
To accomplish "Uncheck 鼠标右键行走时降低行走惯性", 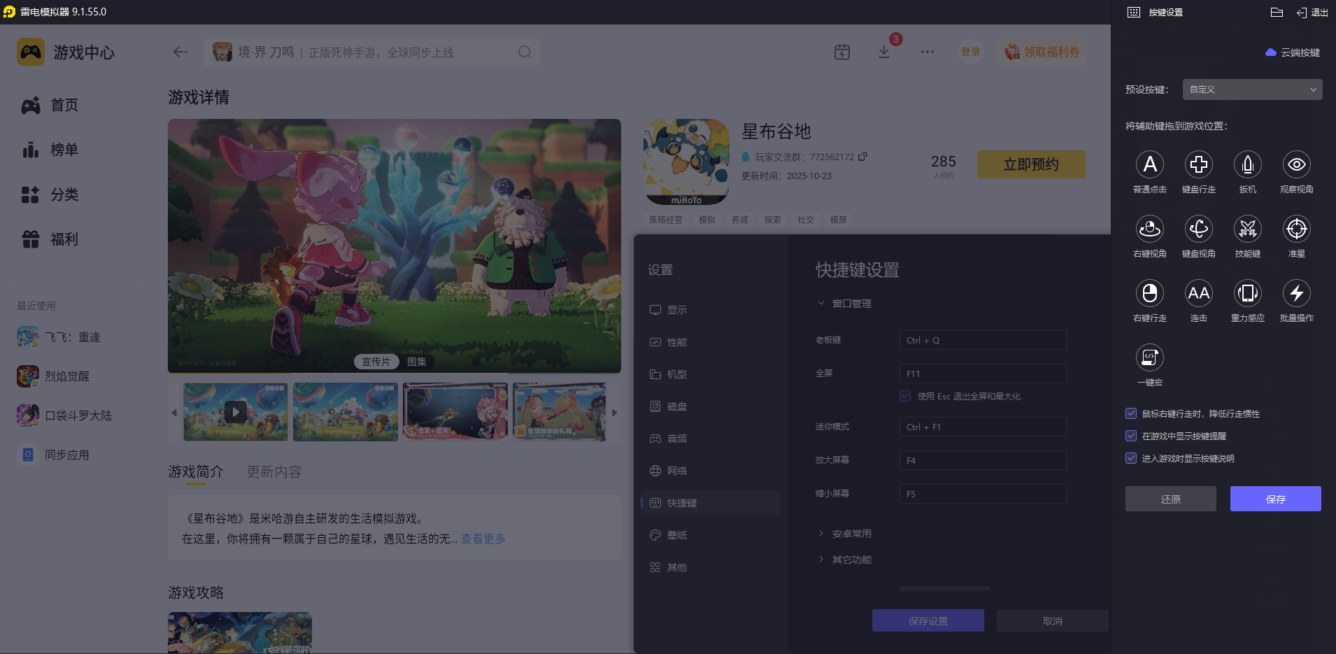I will (1131, 413).
